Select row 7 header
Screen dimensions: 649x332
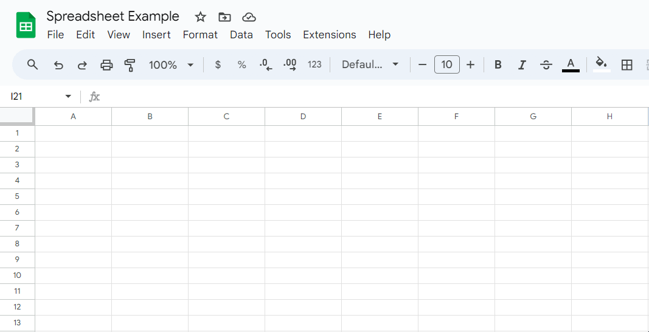[17, 227]
